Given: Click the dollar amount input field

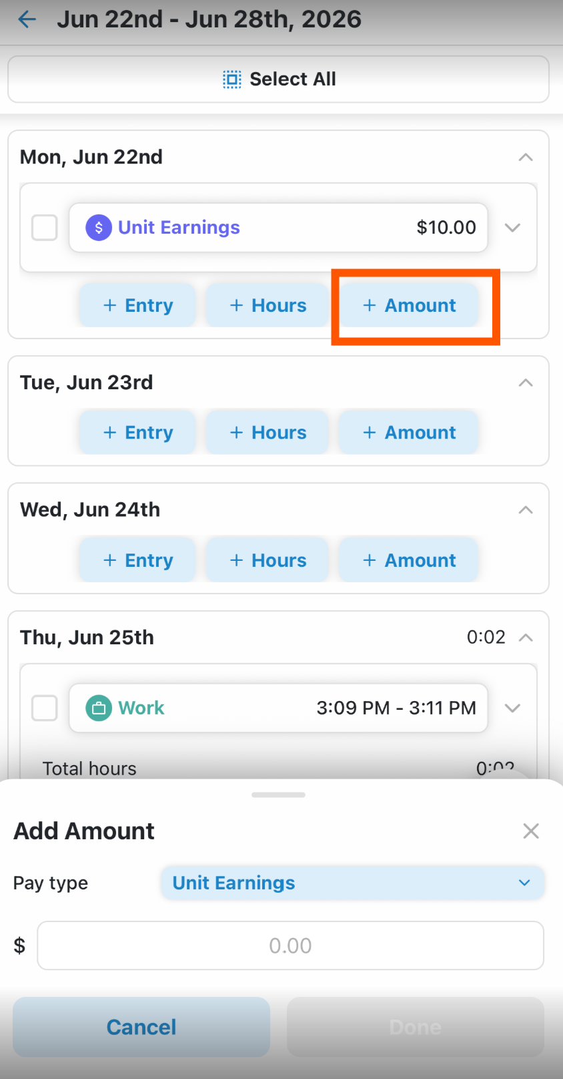Looking at the screenshot, I should 290,945.
